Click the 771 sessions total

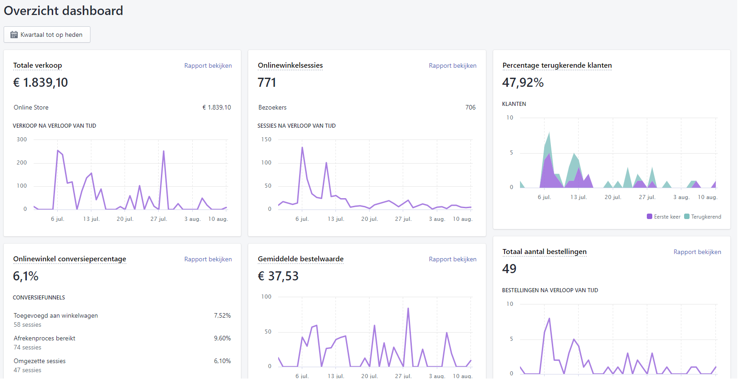(267, 83)
